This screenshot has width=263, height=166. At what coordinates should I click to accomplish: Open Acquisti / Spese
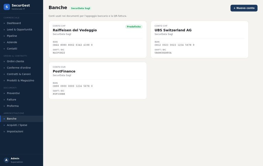coord(21,125)
